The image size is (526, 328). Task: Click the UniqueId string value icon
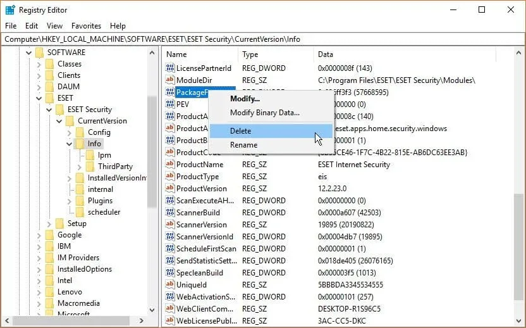coord(170,285)
